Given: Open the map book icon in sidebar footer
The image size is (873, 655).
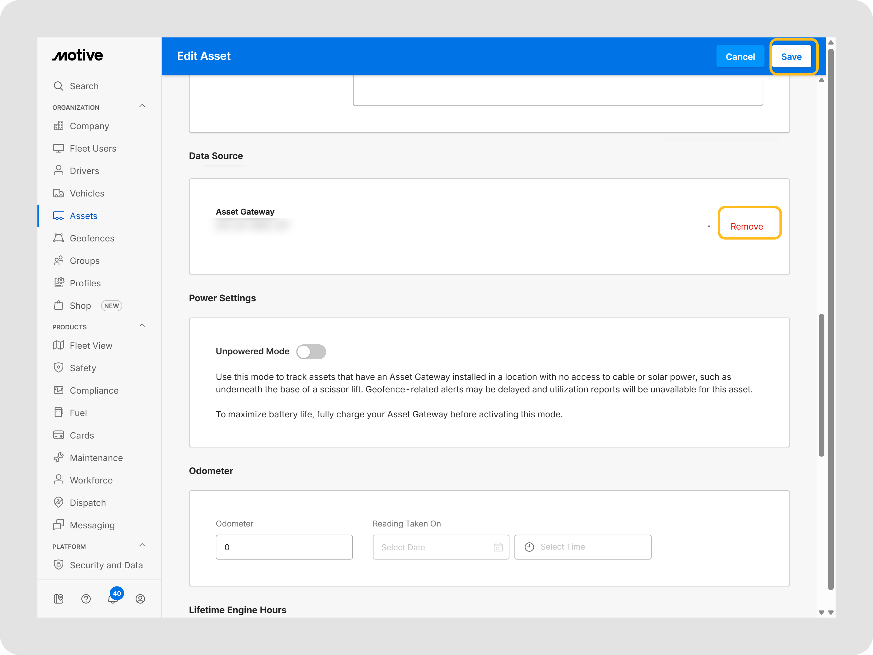Looking at the screenshot, I should (58, 599).
